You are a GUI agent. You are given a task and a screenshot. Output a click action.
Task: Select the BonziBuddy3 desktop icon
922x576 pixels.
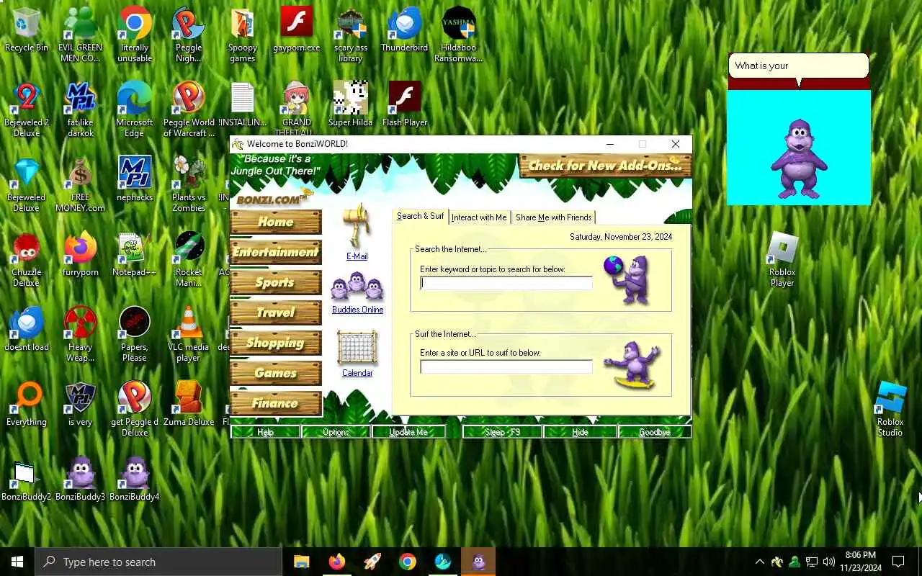click(x=81, y=479)
